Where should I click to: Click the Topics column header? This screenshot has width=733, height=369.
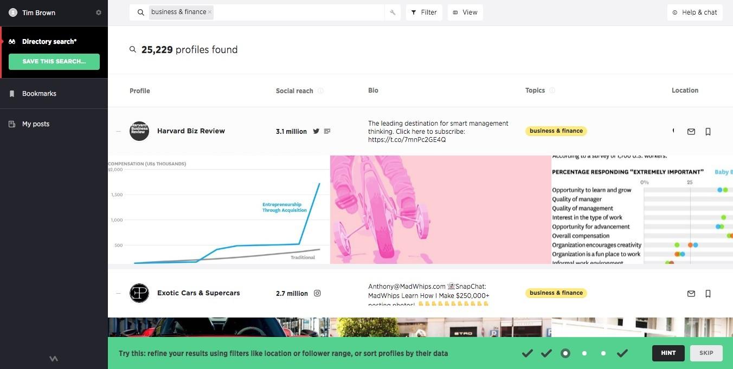click(x=535, y=90)
